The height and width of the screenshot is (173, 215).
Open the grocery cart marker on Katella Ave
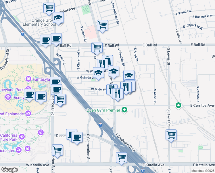[x=121, y=158]
